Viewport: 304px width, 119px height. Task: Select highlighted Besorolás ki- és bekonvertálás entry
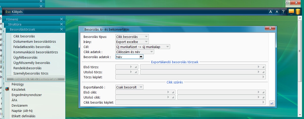click(x=36, y=79)
